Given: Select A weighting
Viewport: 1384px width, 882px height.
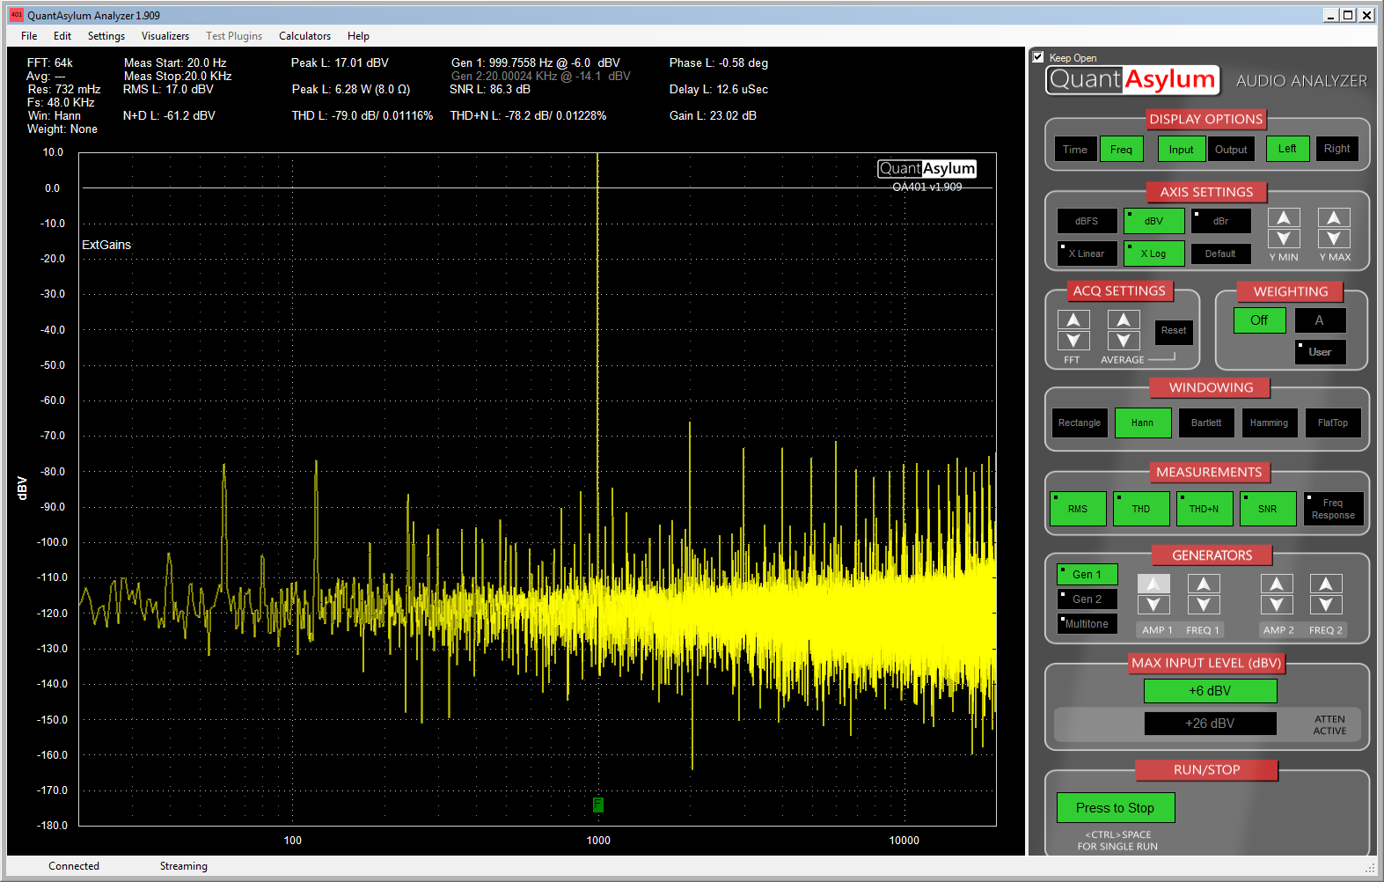Looking at the screenshot, I should 1320,320.
